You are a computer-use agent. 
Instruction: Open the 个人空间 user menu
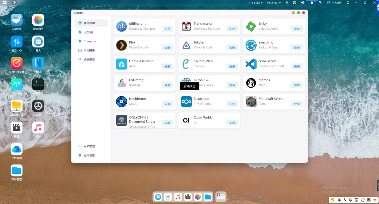click(x=334, y=2)
